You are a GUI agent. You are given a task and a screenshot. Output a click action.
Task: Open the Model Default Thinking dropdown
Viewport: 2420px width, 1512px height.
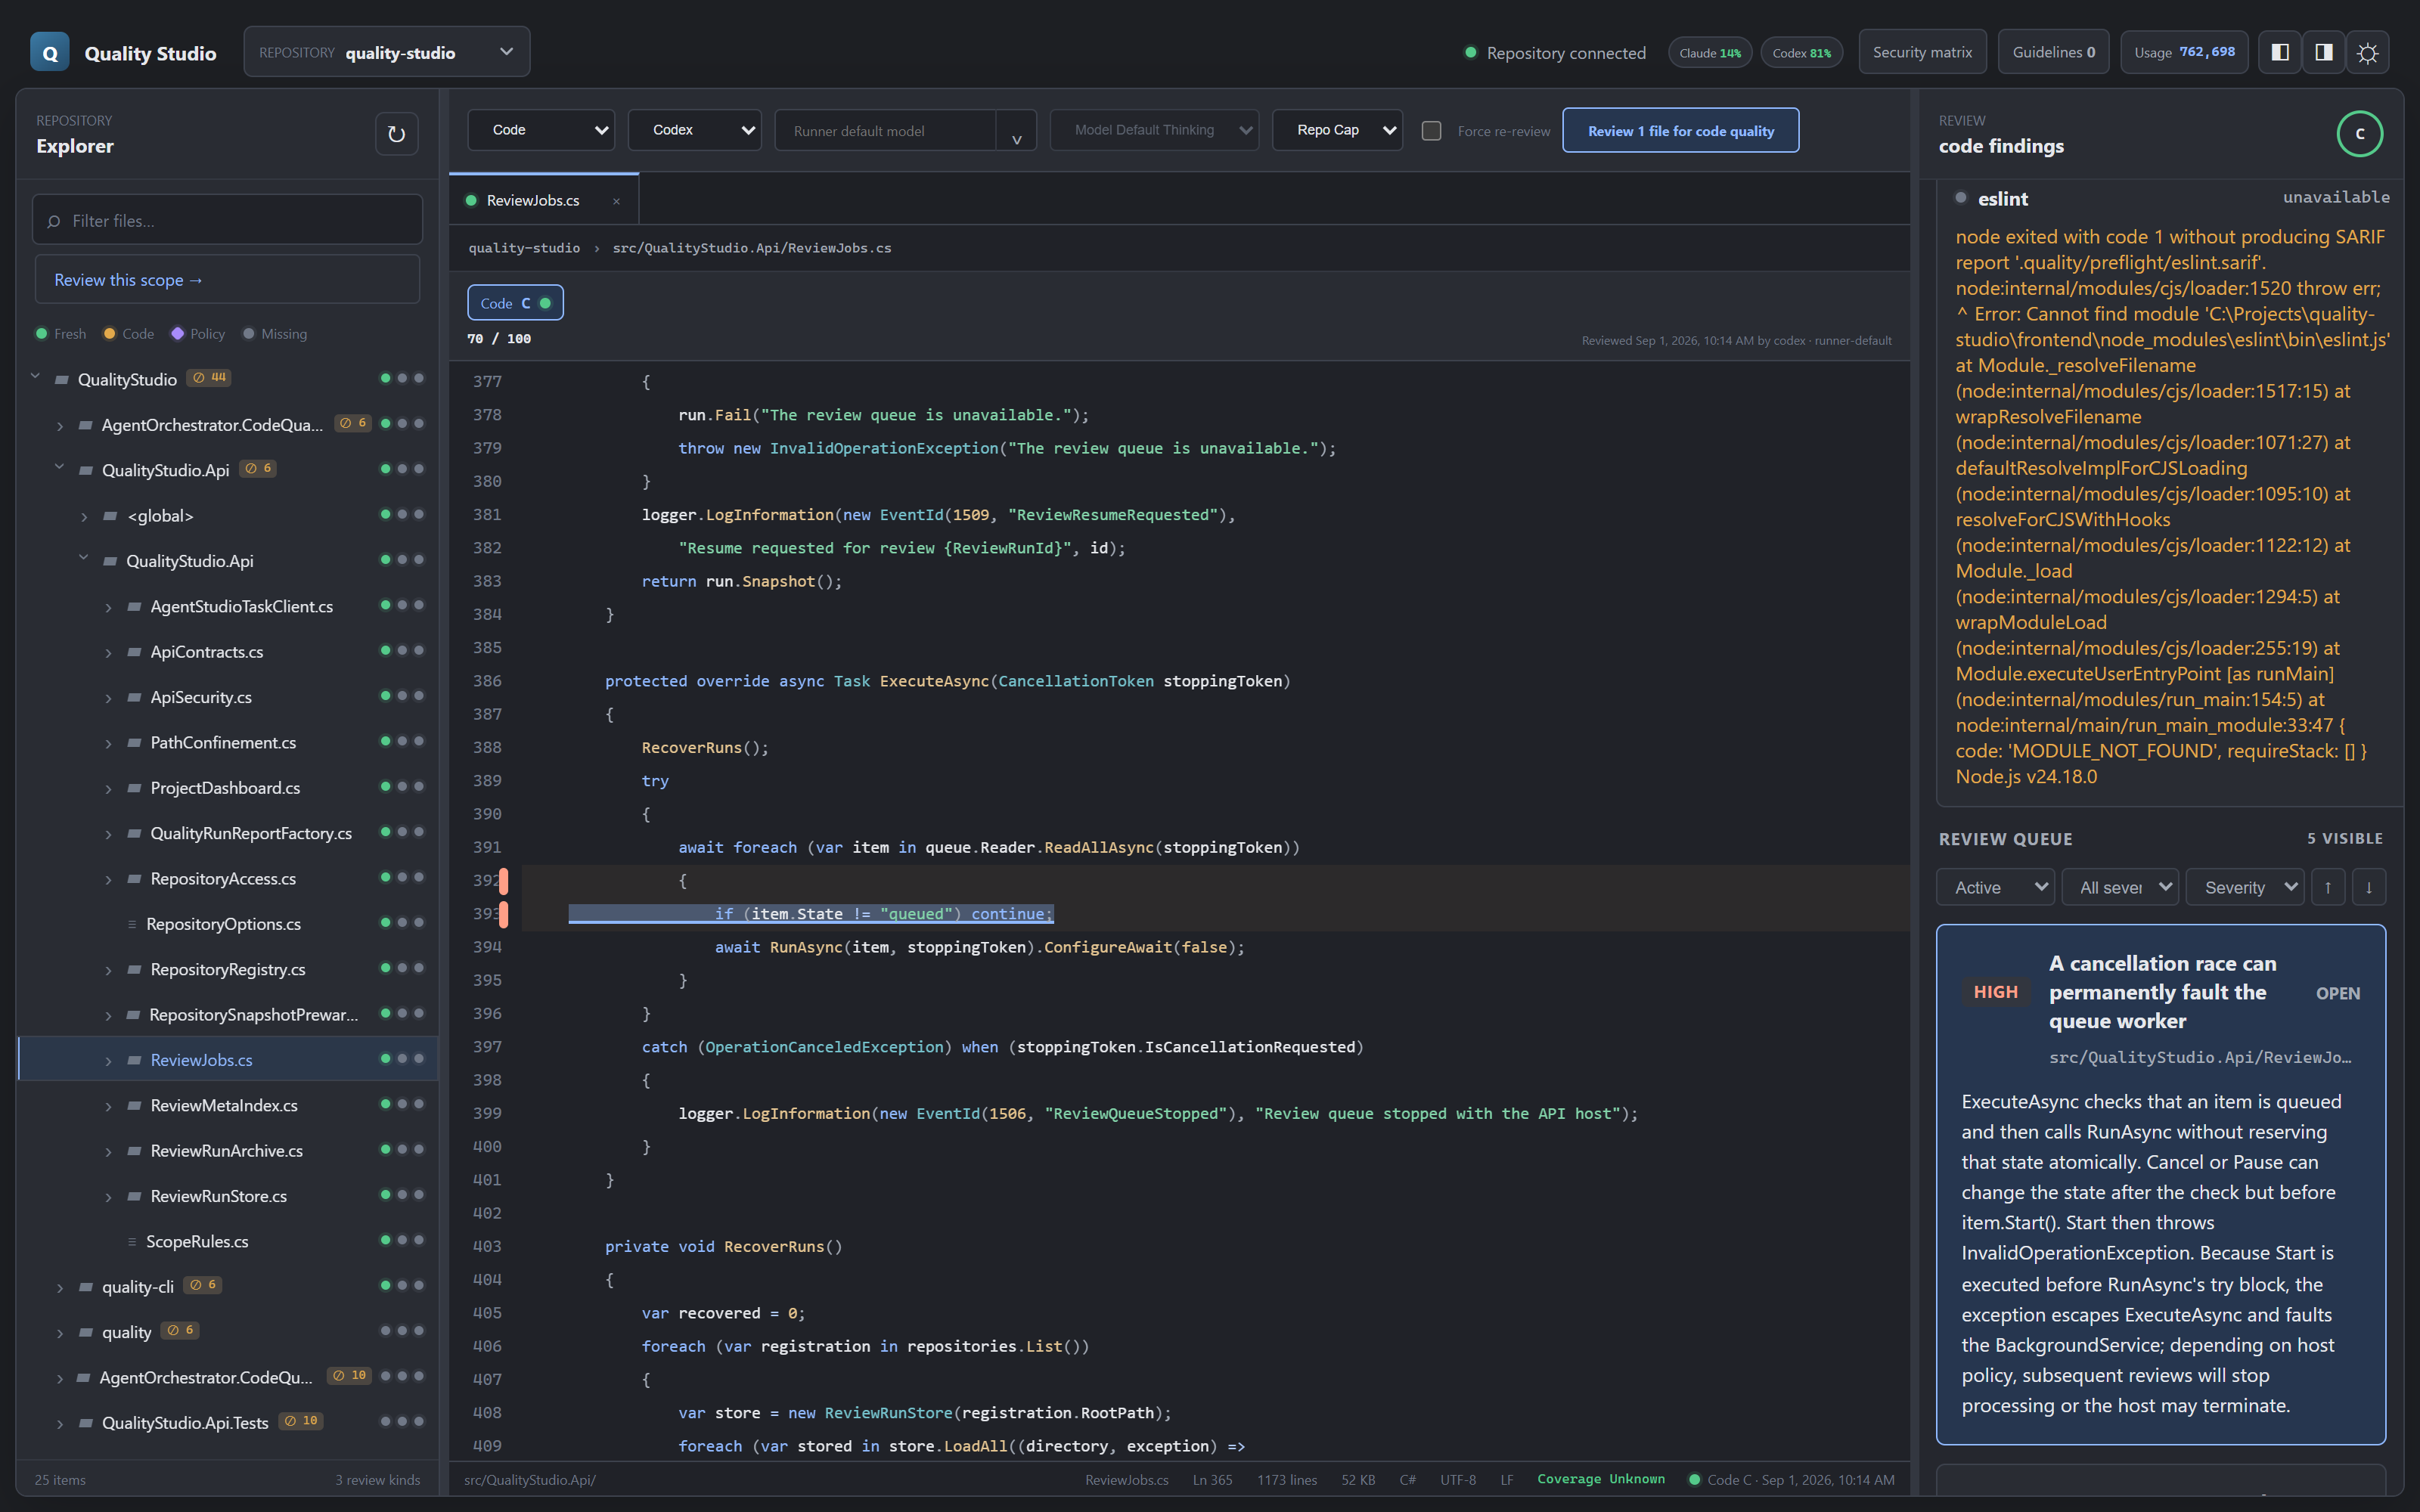[x=1154, y=130]
